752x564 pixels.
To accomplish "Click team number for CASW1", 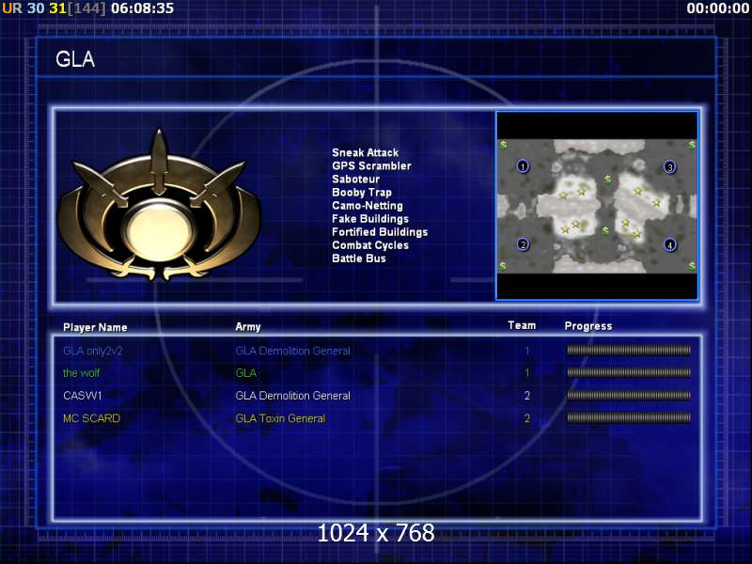I will [x=527, y=396].
